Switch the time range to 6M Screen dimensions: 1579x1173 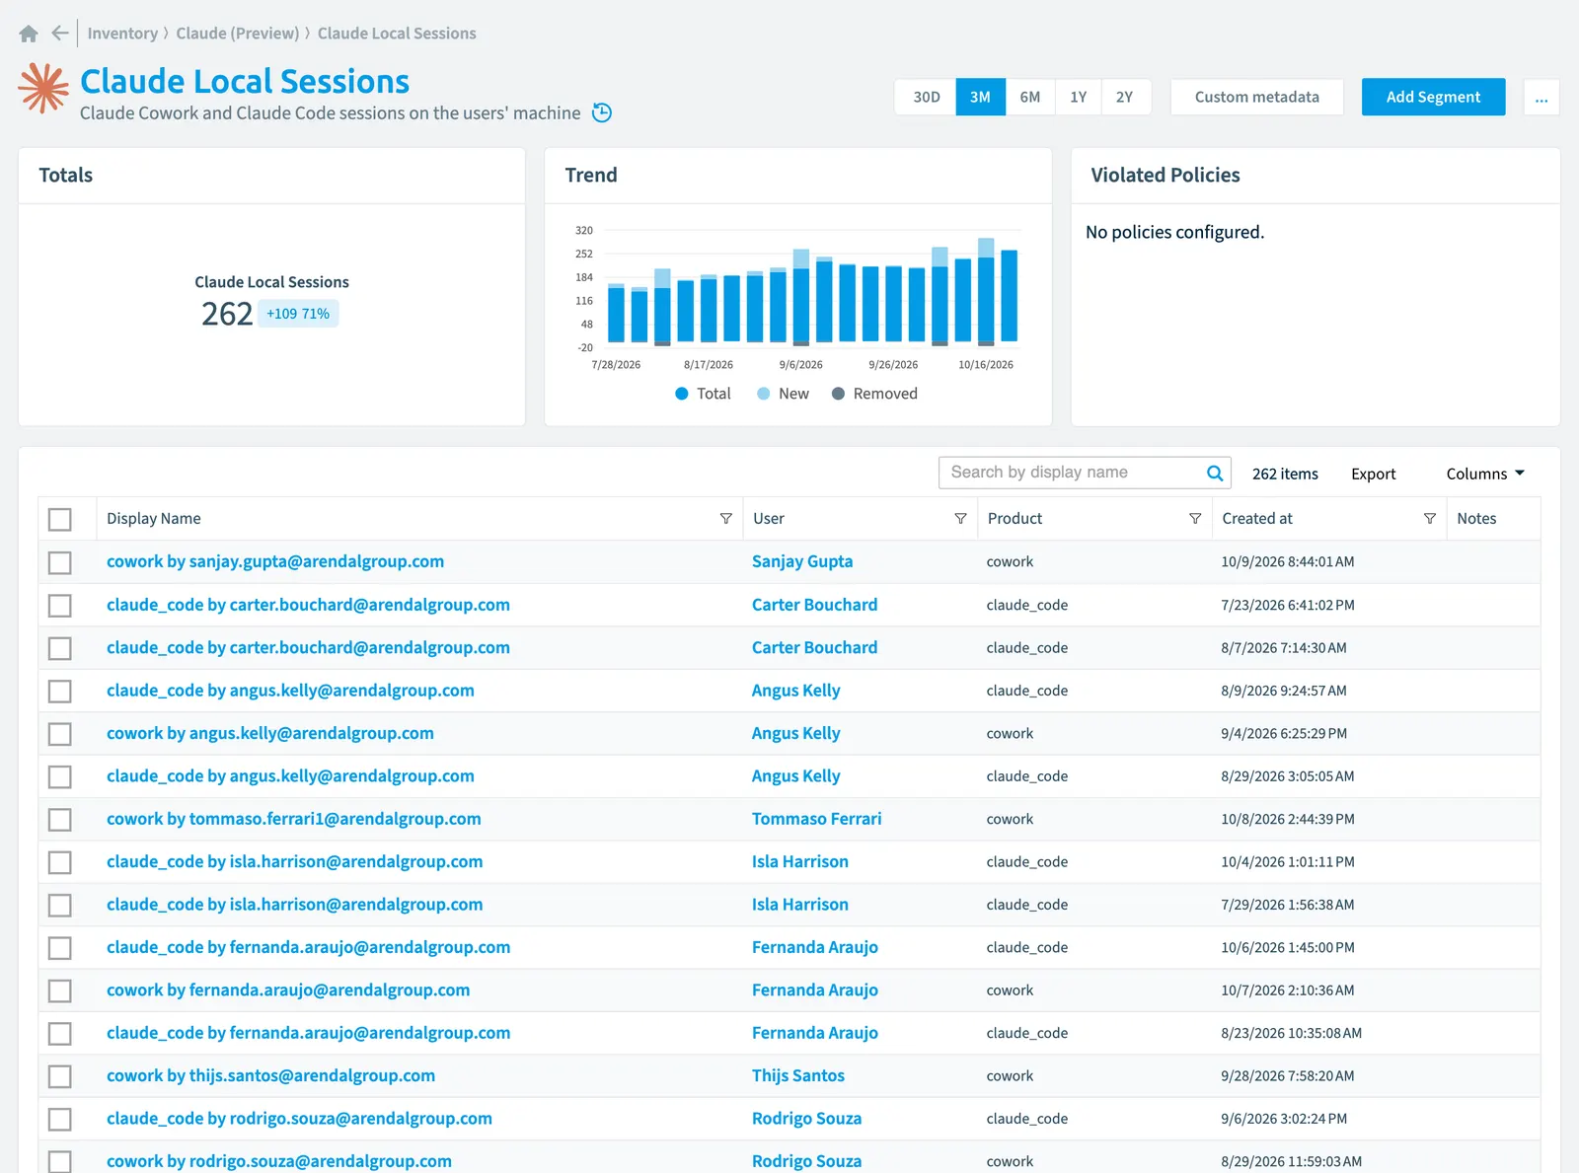pyautogui.click(x=1030, y=97)
